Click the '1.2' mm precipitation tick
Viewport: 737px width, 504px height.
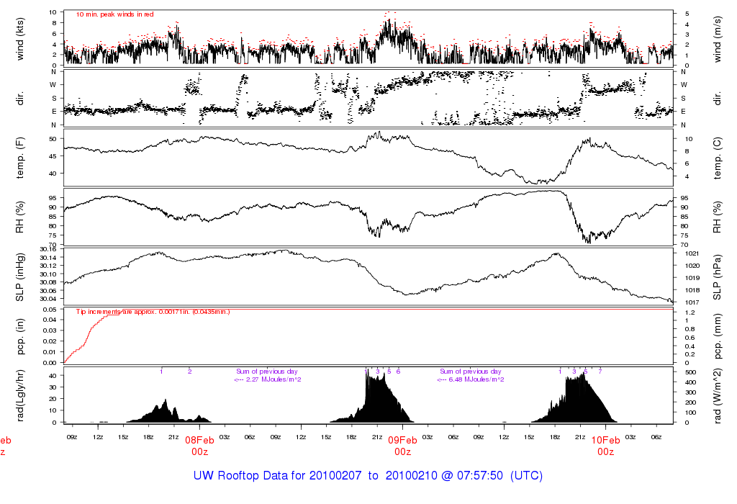pyautogui.click(x=690, y=312)
